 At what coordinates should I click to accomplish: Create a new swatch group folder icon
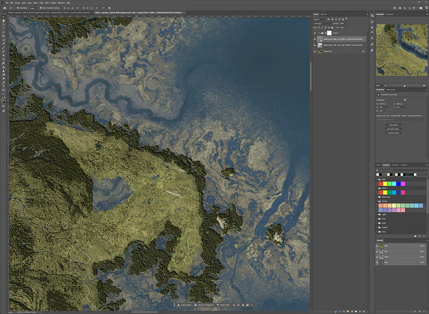(415, 236)
